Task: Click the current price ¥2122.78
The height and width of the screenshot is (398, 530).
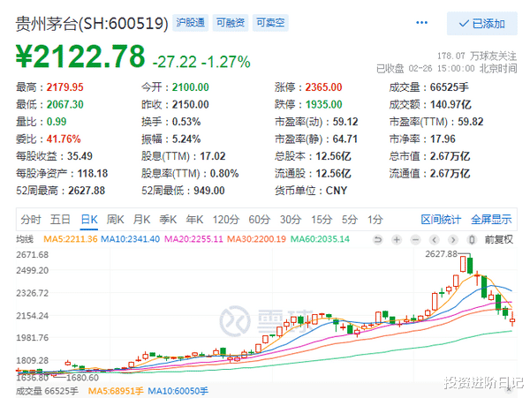Action: pyautogui.click(x=80, y=56)
